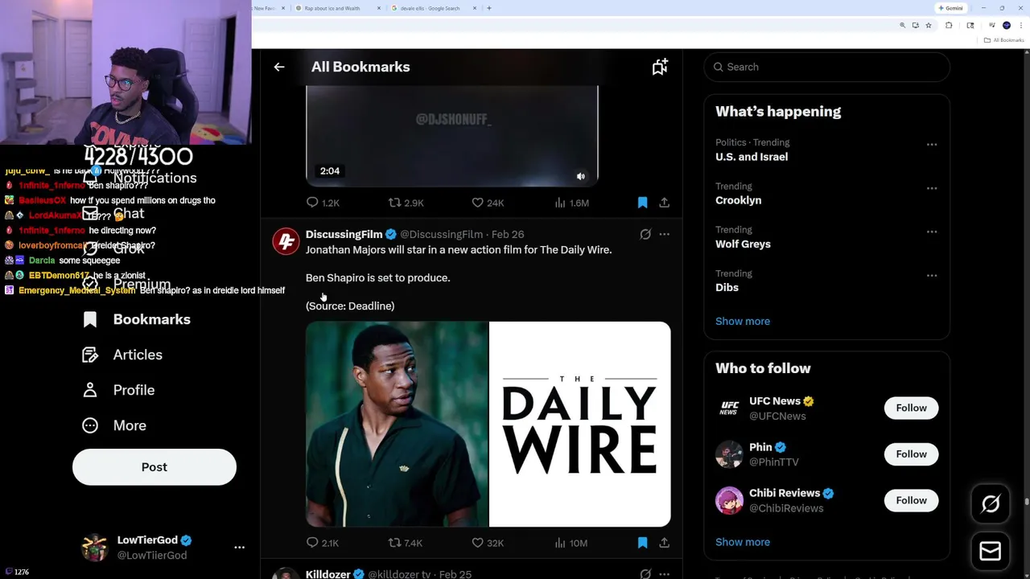Open the bookmark folders icon in header
Image resolution: width=1030 pixels, height=579 pixels.
click(x=660, y=67)
